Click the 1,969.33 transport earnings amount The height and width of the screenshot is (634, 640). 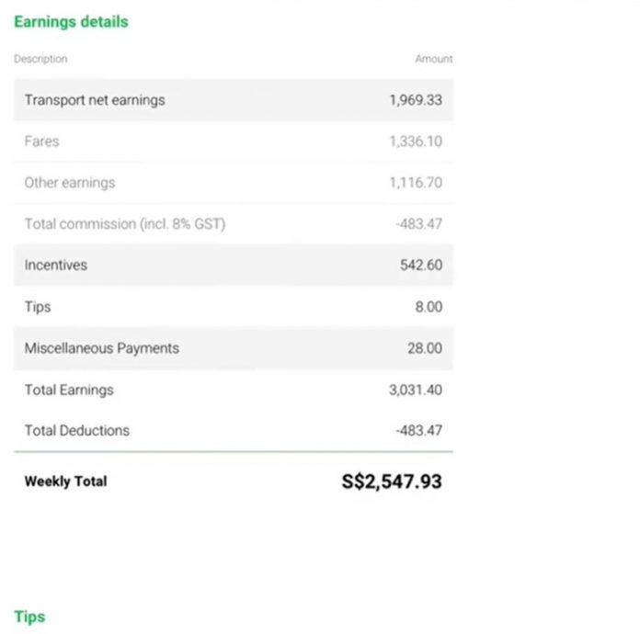click(x=416, y=99)
